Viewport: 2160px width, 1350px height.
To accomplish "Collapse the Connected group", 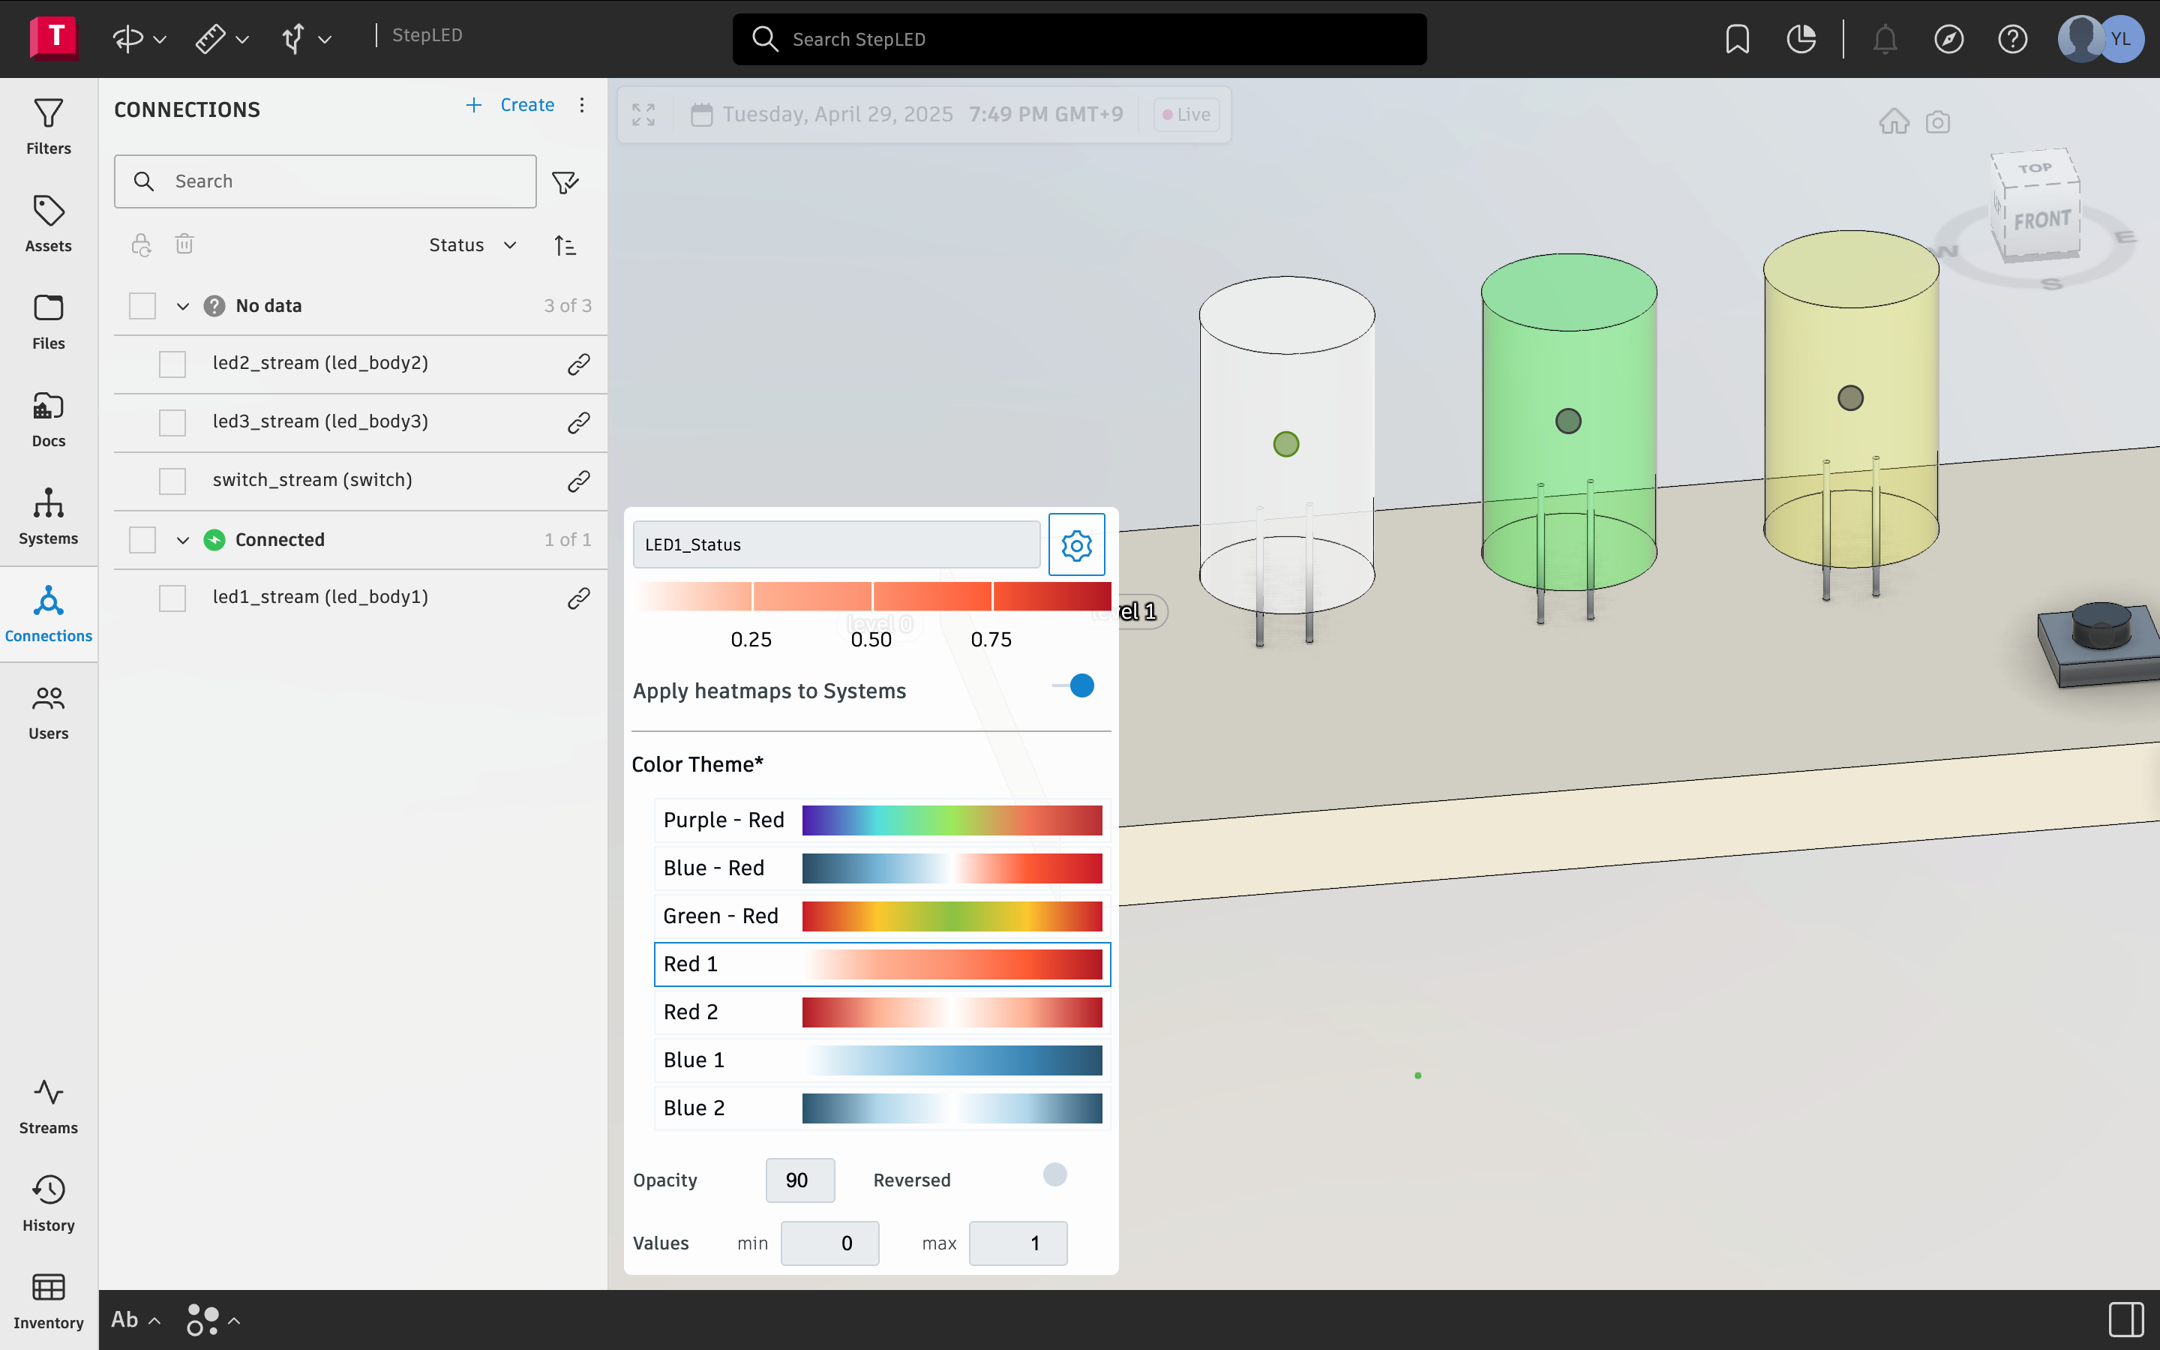I will point(183,540).
